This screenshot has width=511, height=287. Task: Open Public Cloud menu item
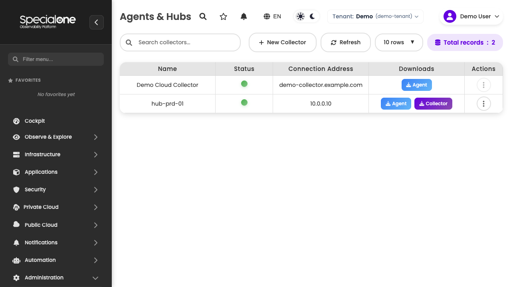tap(56, 225)
